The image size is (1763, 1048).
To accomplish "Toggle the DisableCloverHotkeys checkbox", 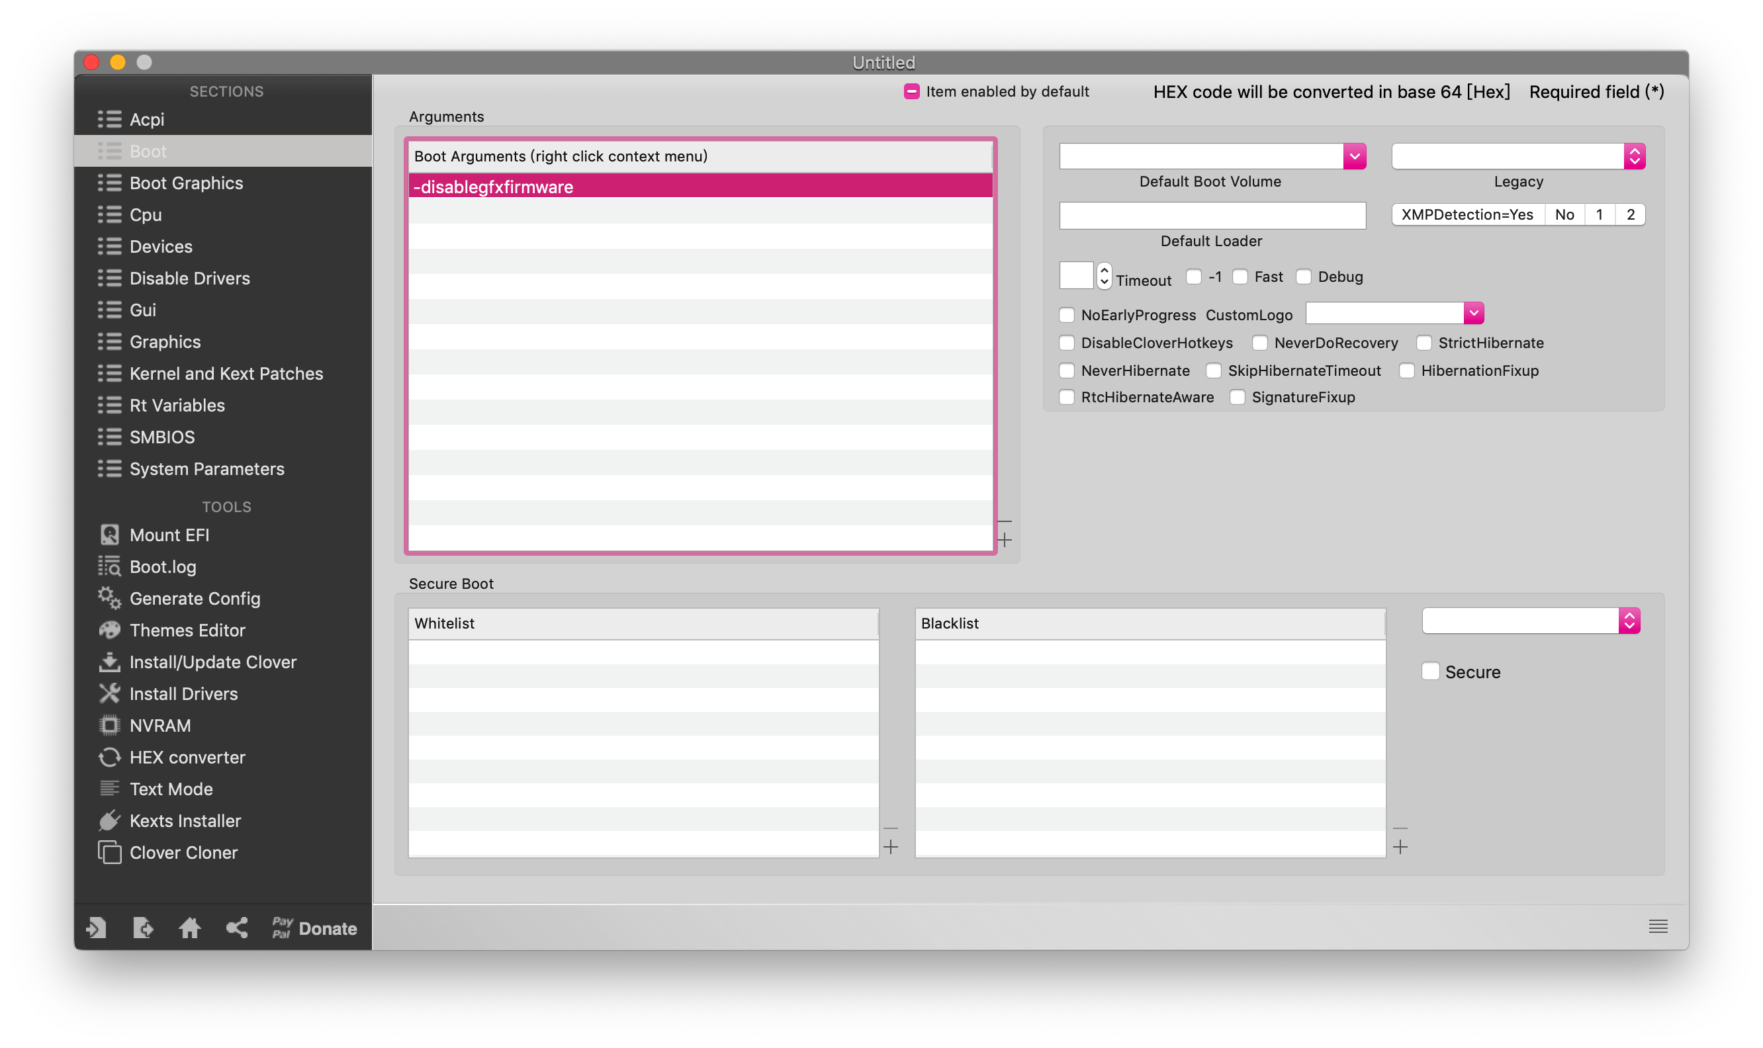I will (1067, 343).
